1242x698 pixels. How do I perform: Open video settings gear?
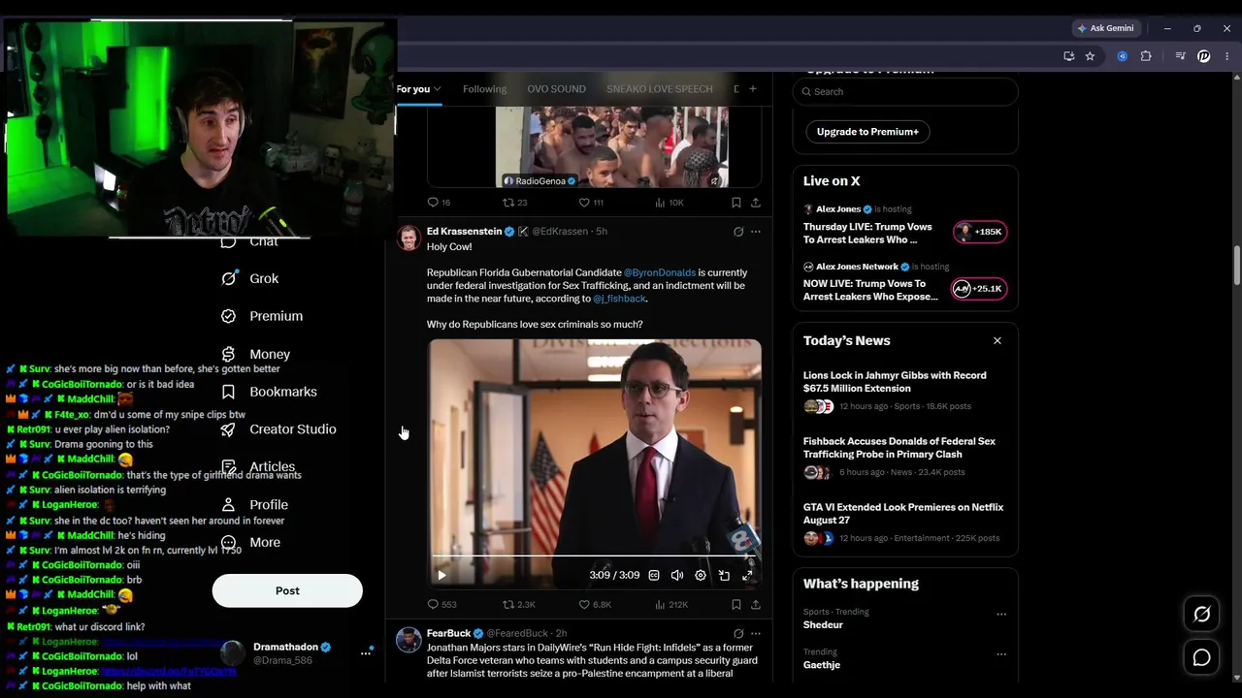pyautogui.click(x=701, y=575)
